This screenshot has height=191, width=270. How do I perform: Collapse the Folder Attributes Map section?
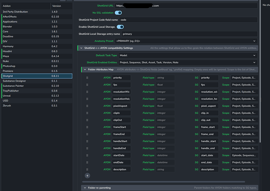click(85, 69)
